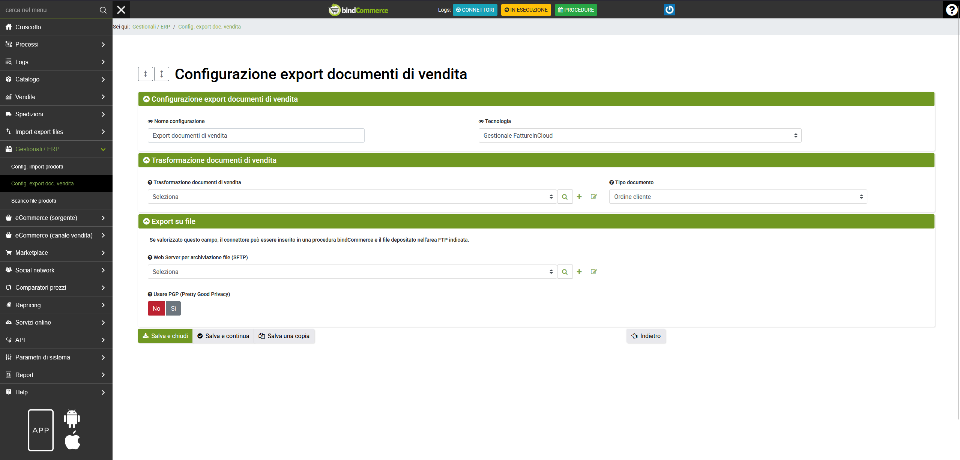Close the sidebar with the X icon
This screenshot has width=960, height=460.
click(x=121, y=10)
